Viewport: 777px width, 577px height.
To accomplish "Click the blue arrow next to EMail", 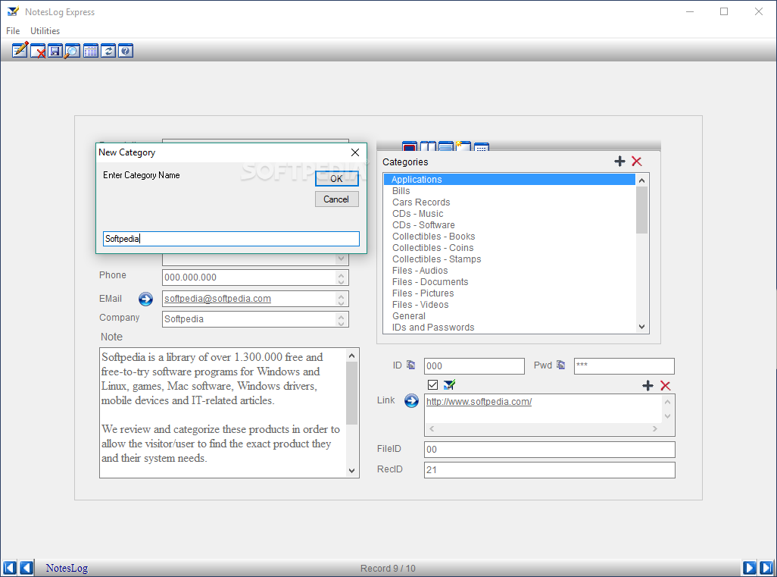I will point(145,299).
